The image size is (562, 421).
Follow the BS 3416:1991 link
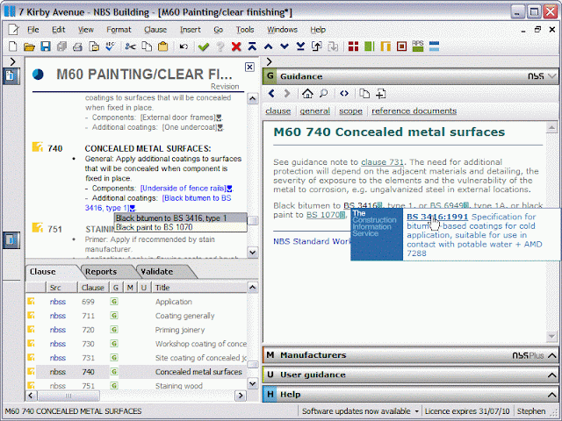(x=437, y=217)
